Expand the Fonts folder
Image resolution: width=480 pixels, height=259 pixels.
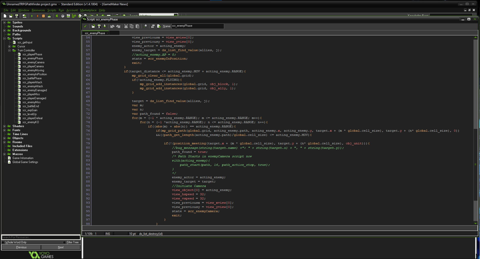[4, 130]
